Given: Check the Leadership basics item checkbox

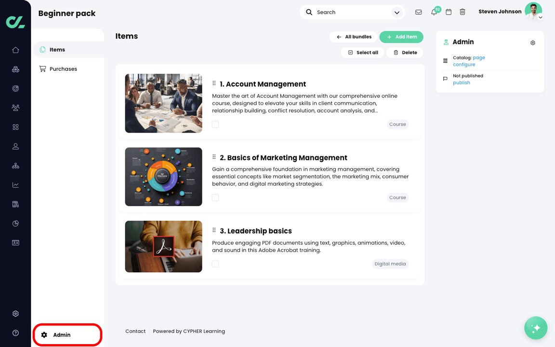Looking at the screenshot, I should pos(215,264).
